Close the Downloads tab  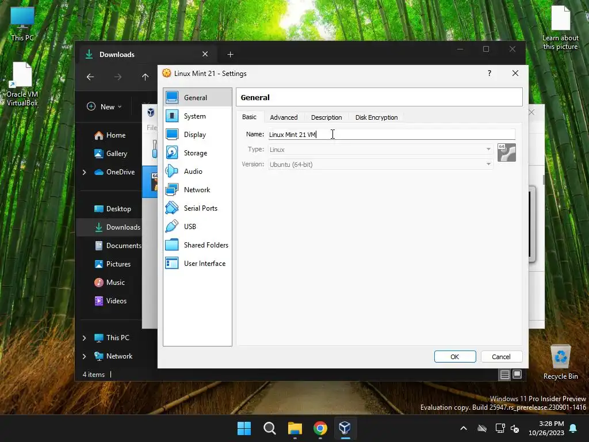(205, 54)
